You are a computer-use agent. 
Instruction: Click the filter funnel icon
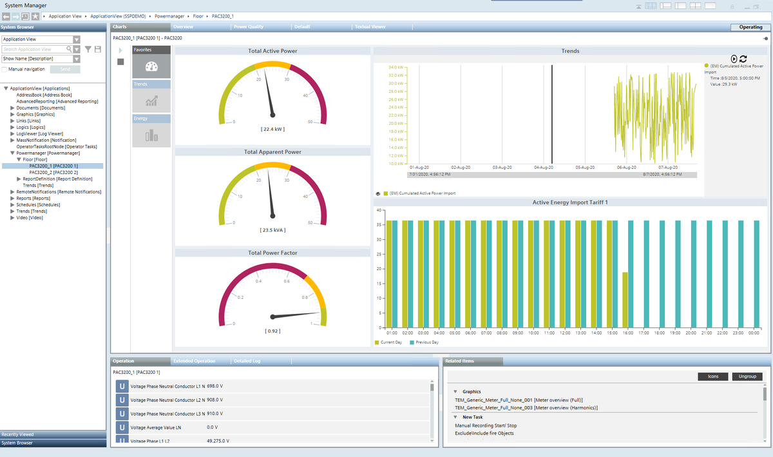click(88, 49)
